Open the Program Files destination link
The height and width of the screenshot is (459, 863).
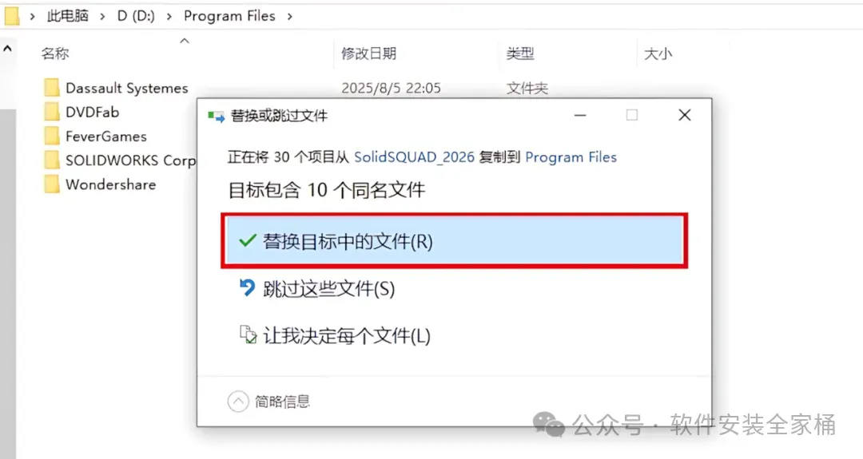571,157
